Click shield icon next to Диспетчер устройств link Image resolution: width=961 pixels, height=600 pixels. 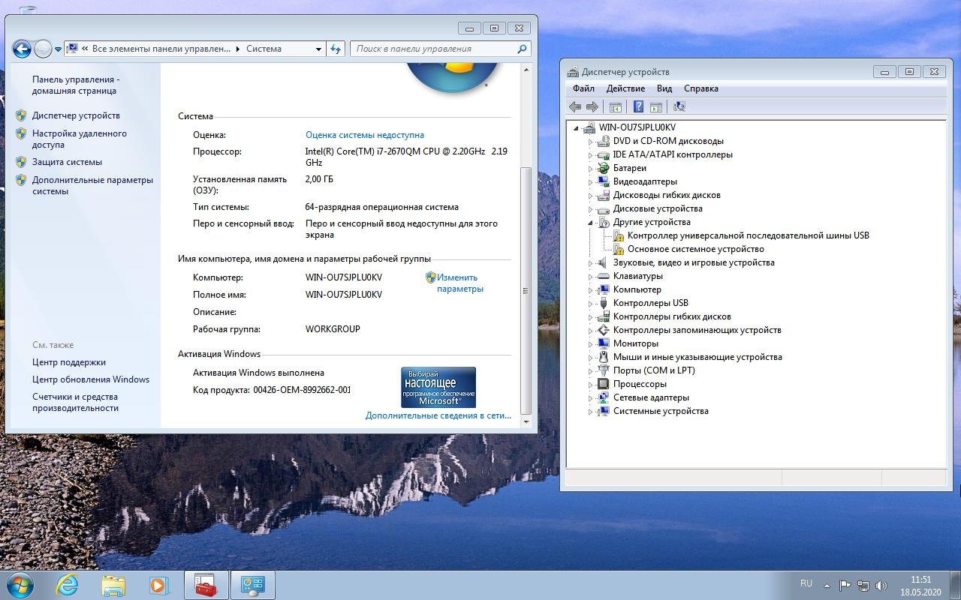21,115
